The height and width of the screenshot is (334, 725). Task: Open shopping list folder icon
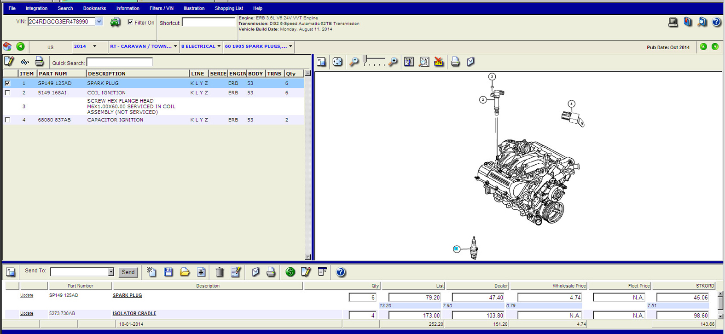point(185,272)
